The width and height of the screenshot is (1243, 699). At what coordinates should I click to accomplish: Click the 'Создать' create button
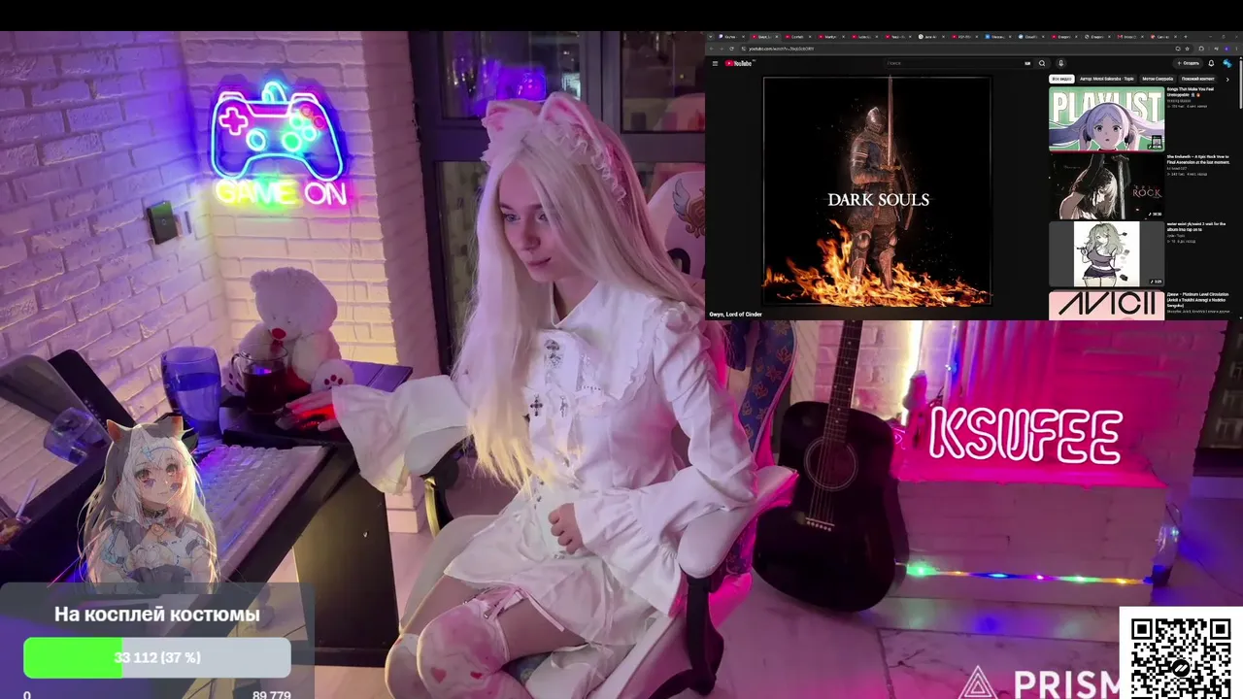(x=1187, y=63)
